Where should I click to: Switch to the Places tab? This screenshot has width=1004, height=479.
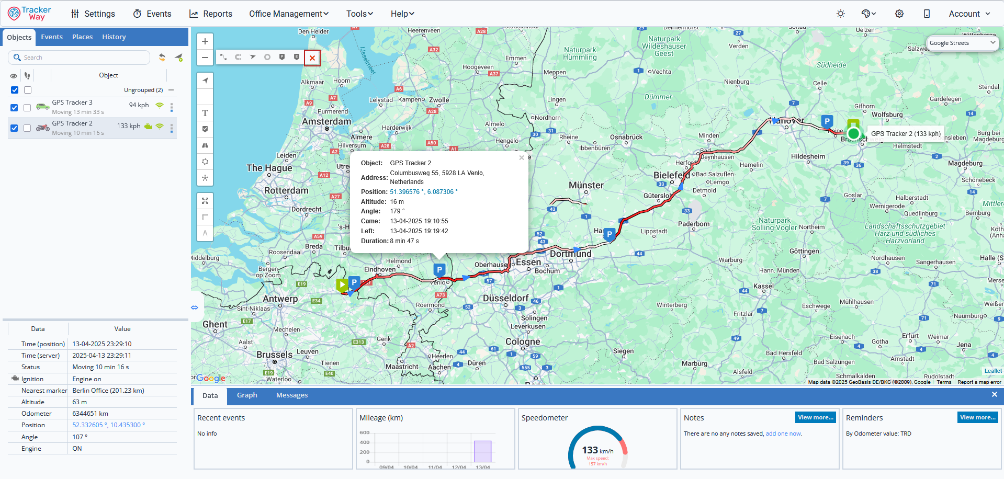pyautogui.click(x=83, y=37)
